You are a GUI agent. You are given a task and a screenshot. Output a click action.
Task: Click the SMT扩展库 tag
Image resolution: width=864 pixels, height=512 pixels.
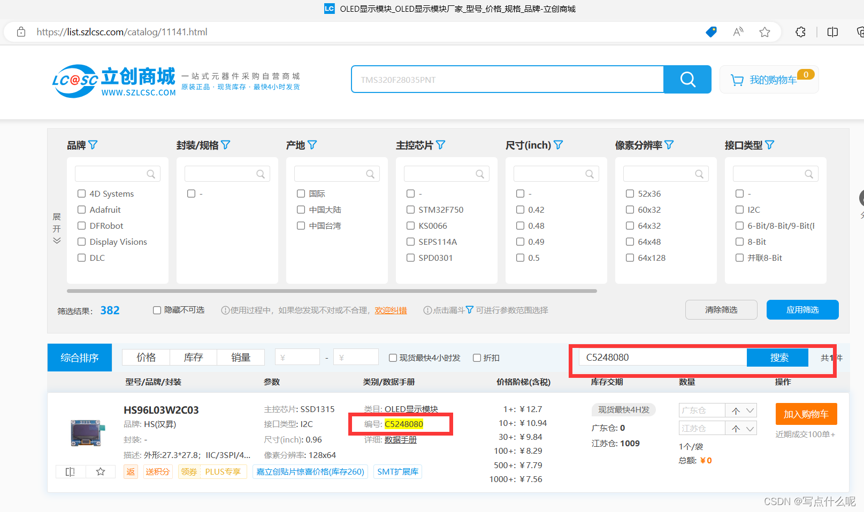click(398, 472)
